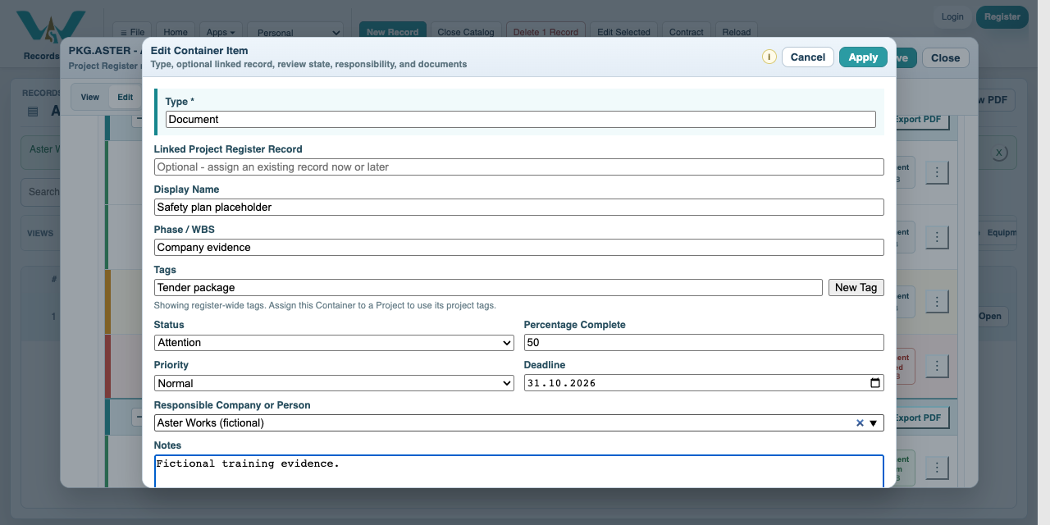Click the Close button in the background dialog
1050x525 pixels.
pos(945,57)
